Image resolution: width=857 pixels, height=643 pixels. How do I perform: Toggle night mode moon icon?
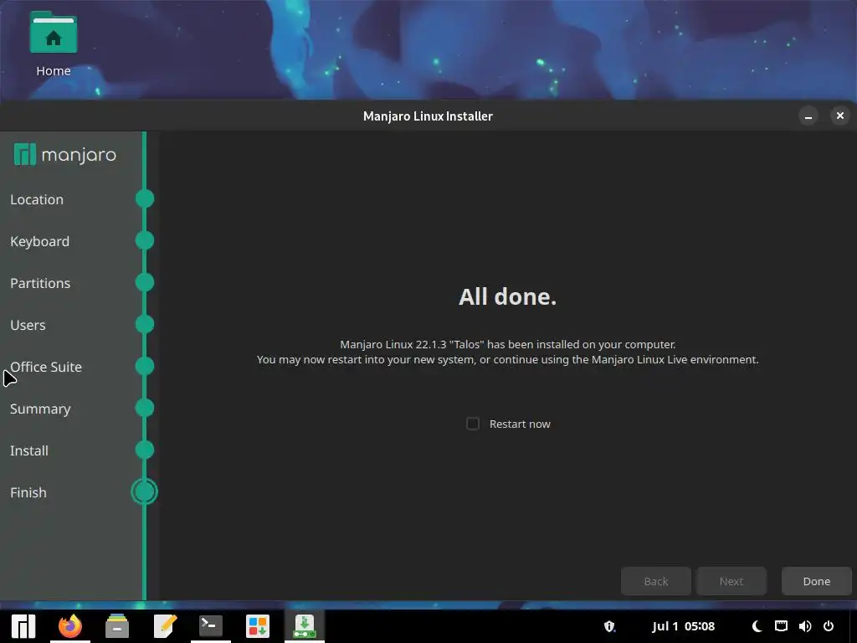pyautogui.click(x=757, y=626)
